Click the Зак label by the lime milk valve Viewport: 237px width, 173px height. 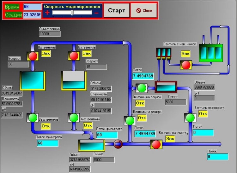click(185, 54)
